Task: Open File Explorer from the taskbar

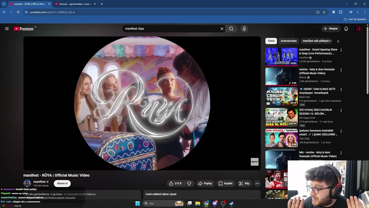Action: (198, 203)
